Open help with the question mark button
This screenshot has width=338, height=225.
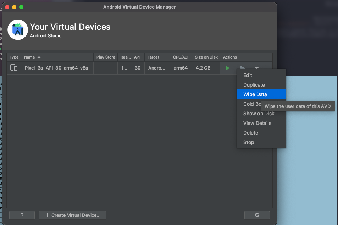22,215
